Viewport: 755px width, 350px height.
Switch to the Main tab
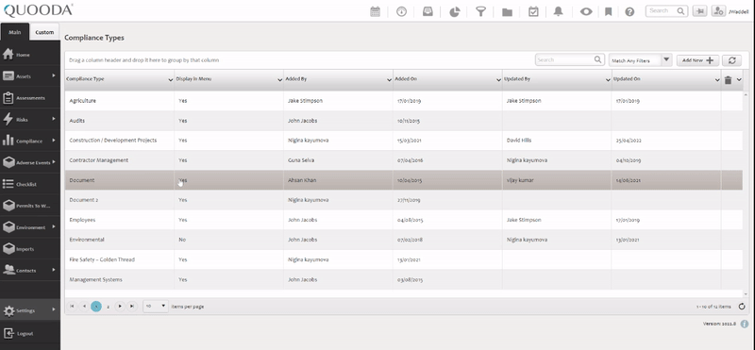pyautogui.click(x=14, y=32)
